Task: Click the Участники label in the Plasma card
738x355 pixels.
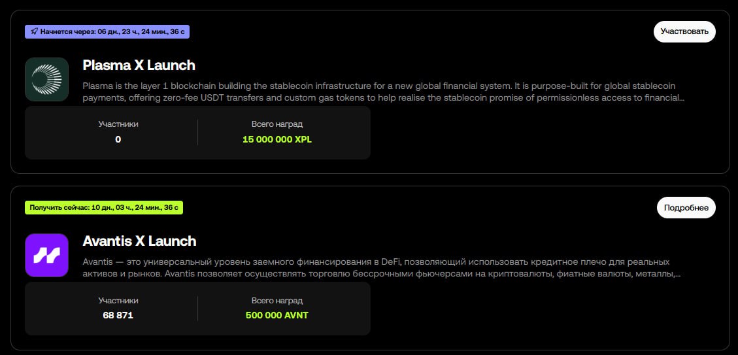Action: click(118, 124)
